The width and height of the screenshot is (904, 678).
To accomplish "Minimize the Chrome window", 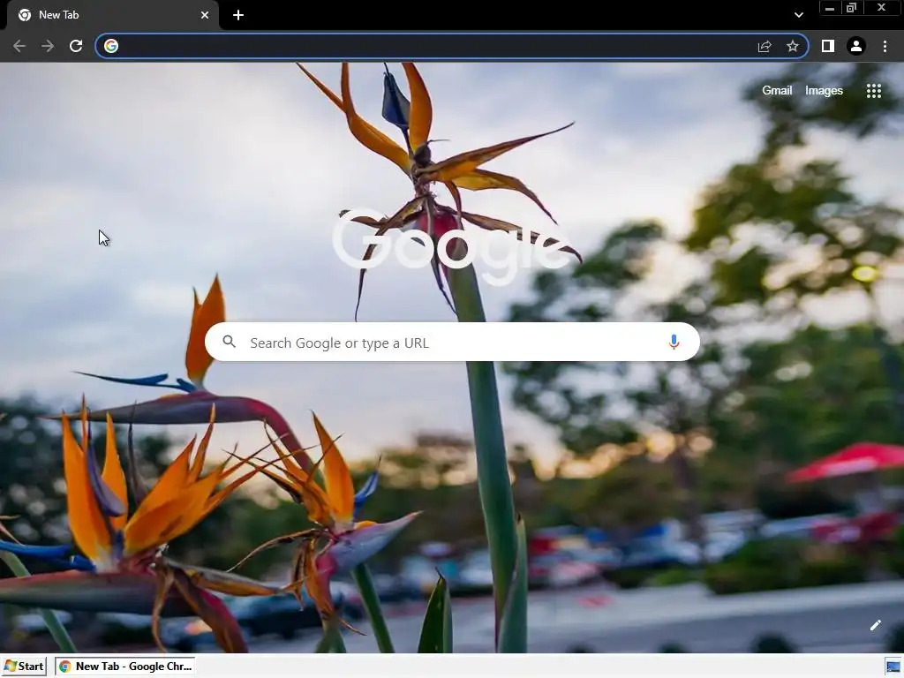I will 830,8.
